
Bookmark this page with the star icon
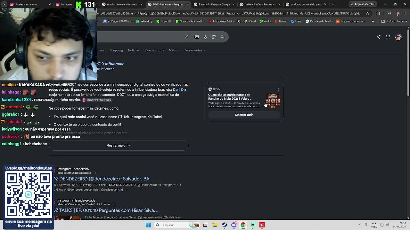(367, 13)
